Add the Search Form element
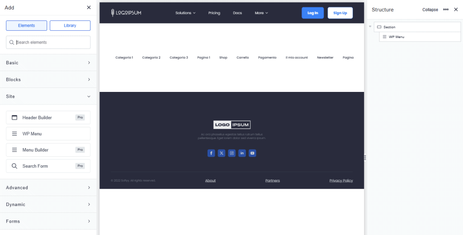Viewport: 463px width, 235px height. tap(48, 166)
